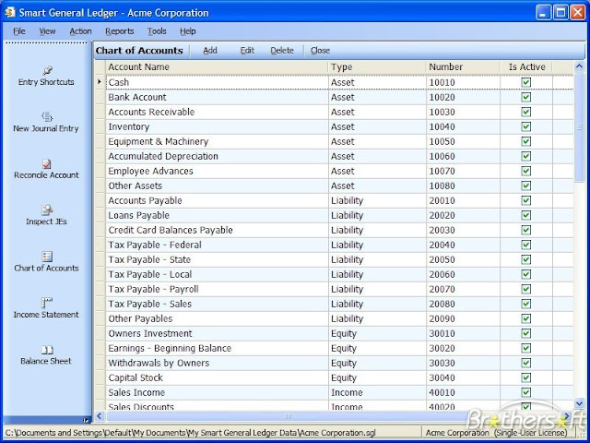Uncheck Is Active for Accounts Receivable
Viewport: 590px width, 443px height.
pos(526,112)
